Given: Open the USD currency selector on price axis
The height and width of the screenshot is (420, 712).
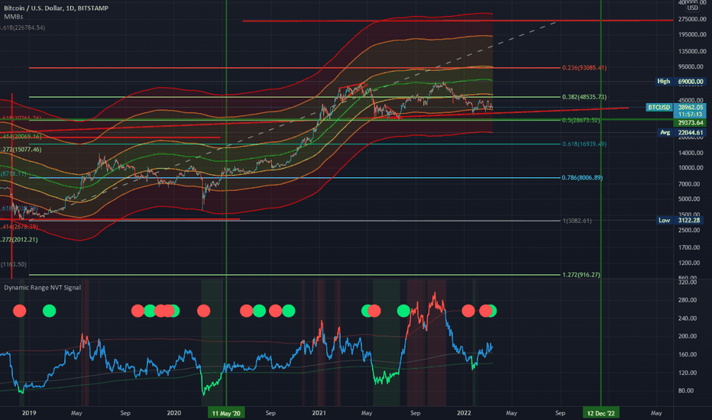Looking at the screenshot, I should [692, 8].
